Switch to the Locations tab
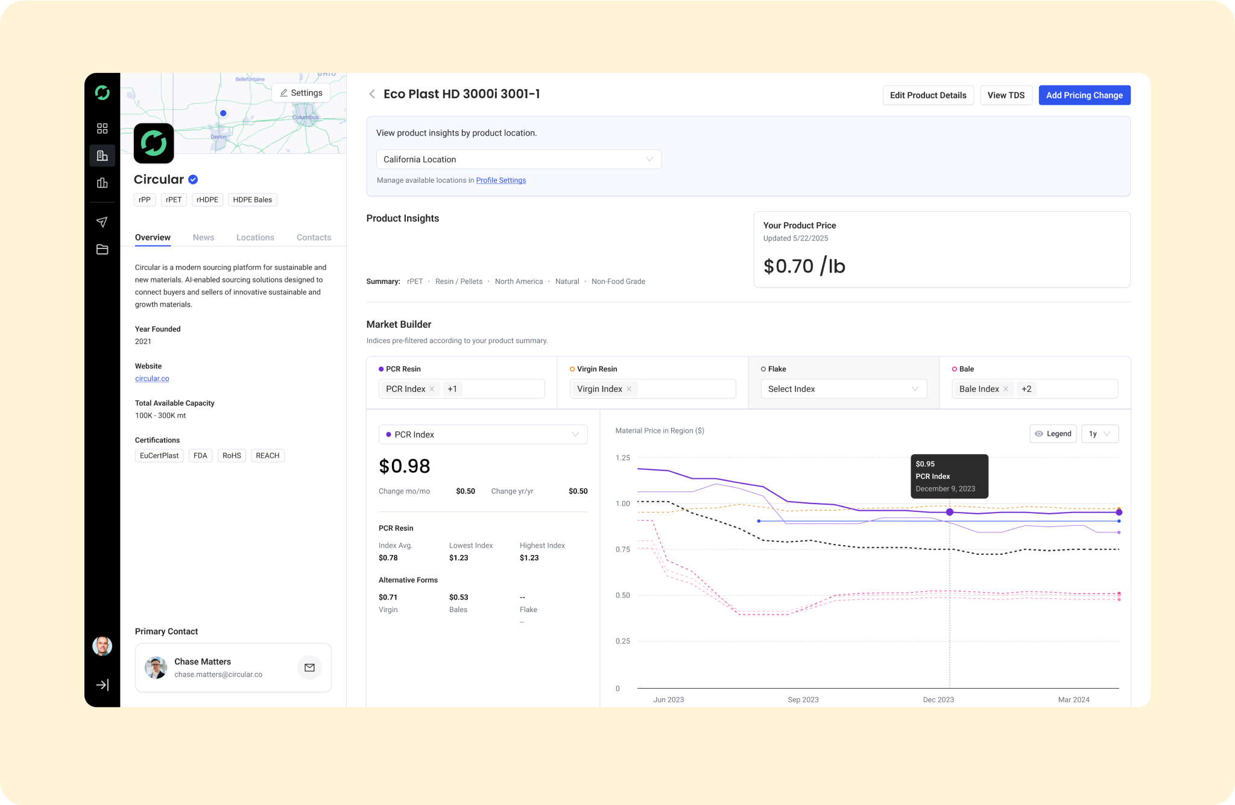 255,238
